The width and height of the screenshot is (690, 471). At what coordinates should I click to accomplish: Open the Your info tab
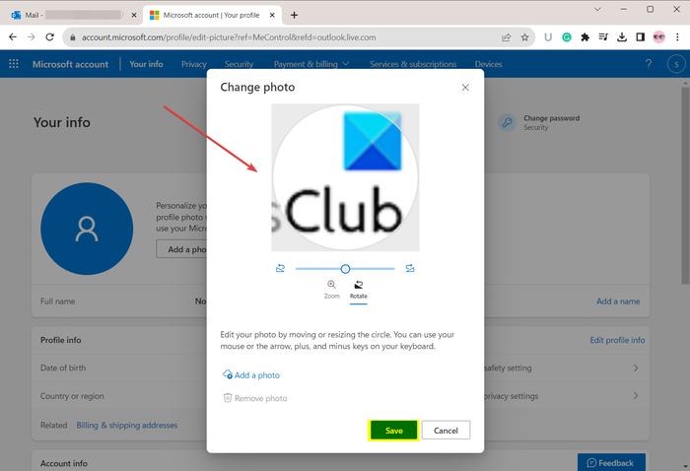click(x=146, y=64)
